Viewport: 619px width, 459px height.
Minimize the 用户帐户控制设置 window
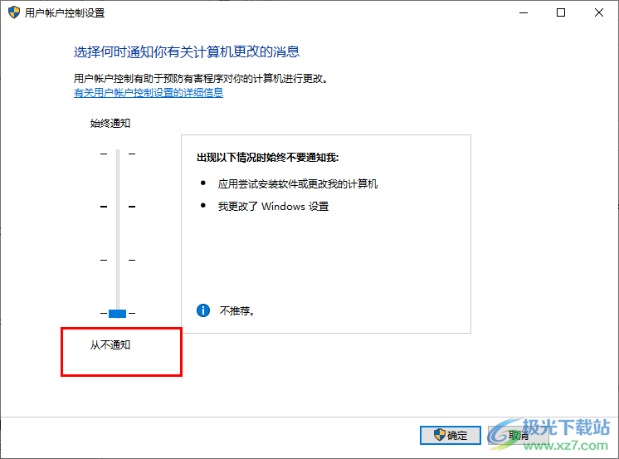click(x=524, y=12)
